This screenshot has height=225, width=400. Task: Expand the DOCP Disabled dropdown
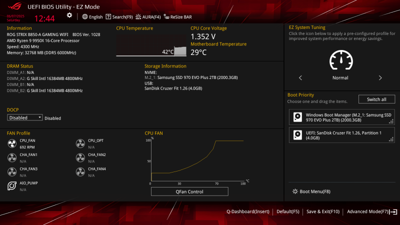25,117
